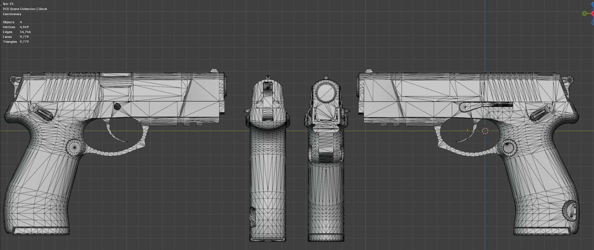Select the rear view pistol model
594x250 pixels.
[267, 158]
